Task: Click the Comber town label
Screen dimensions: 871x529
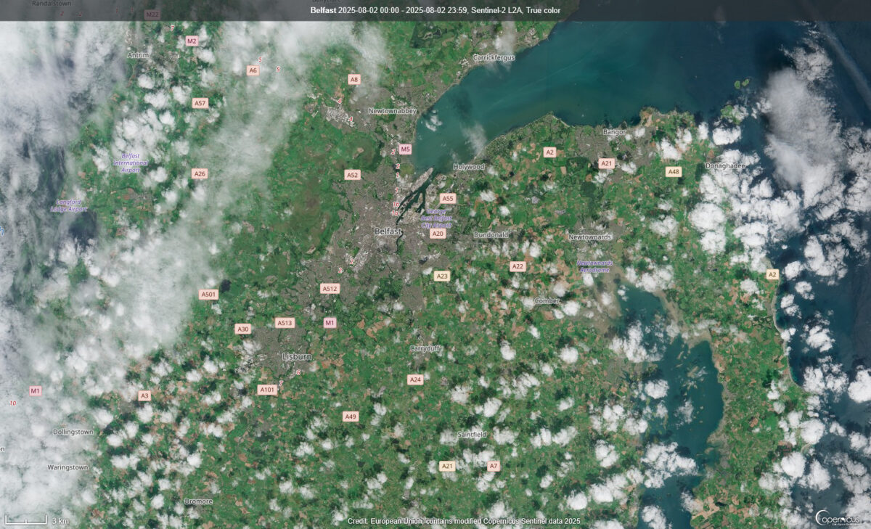Action: [547, 300]
